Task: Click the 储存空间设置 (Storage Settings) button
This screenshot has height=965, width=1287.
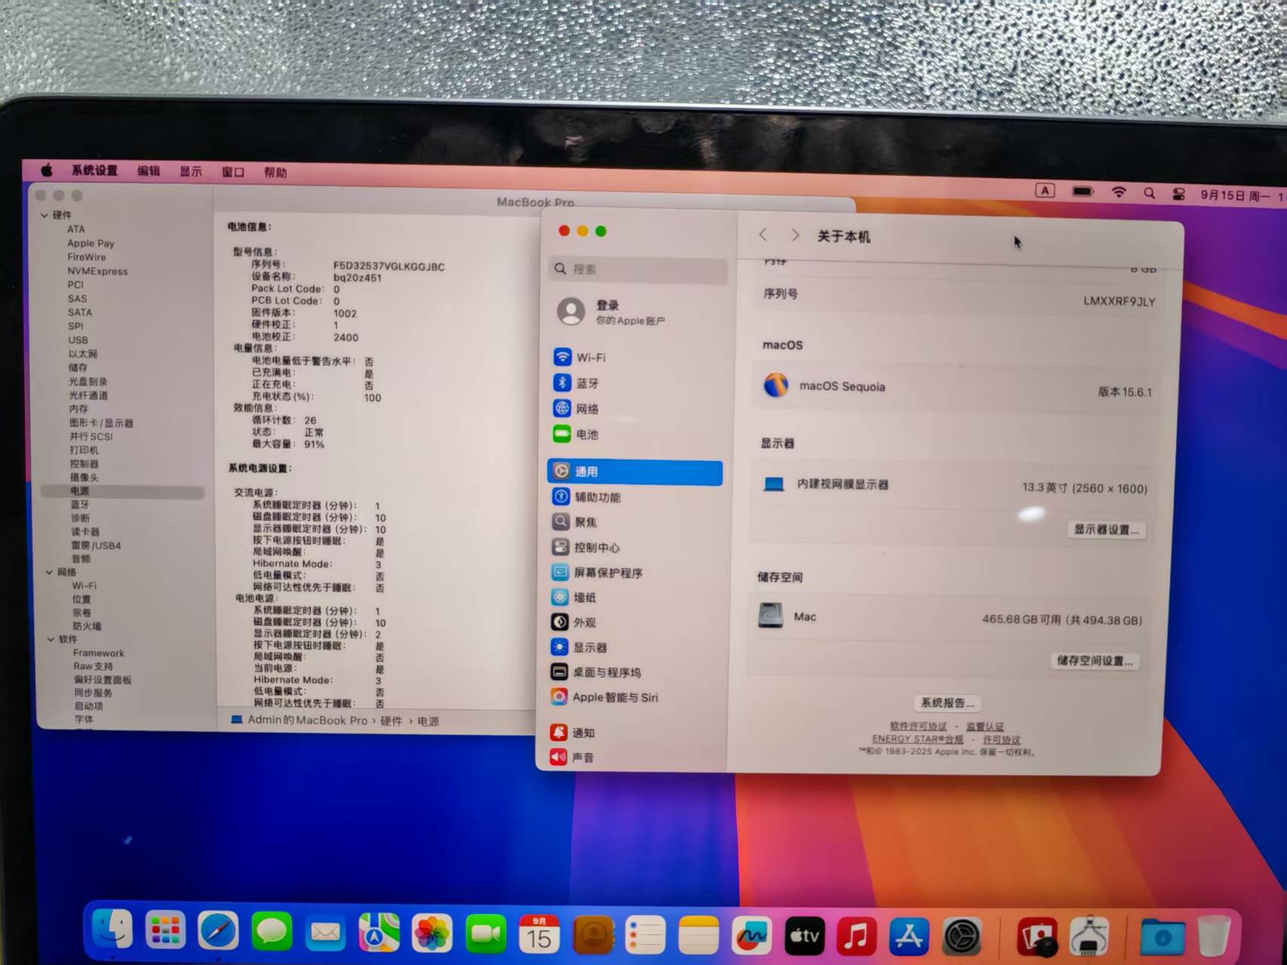Action: [1094, 661]
